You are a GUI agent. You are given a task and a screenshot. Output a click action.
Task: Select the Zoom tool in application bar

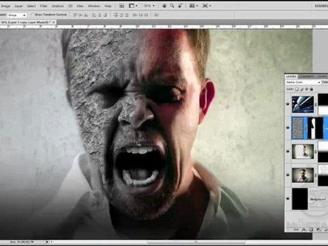click(x=172, y=6)
